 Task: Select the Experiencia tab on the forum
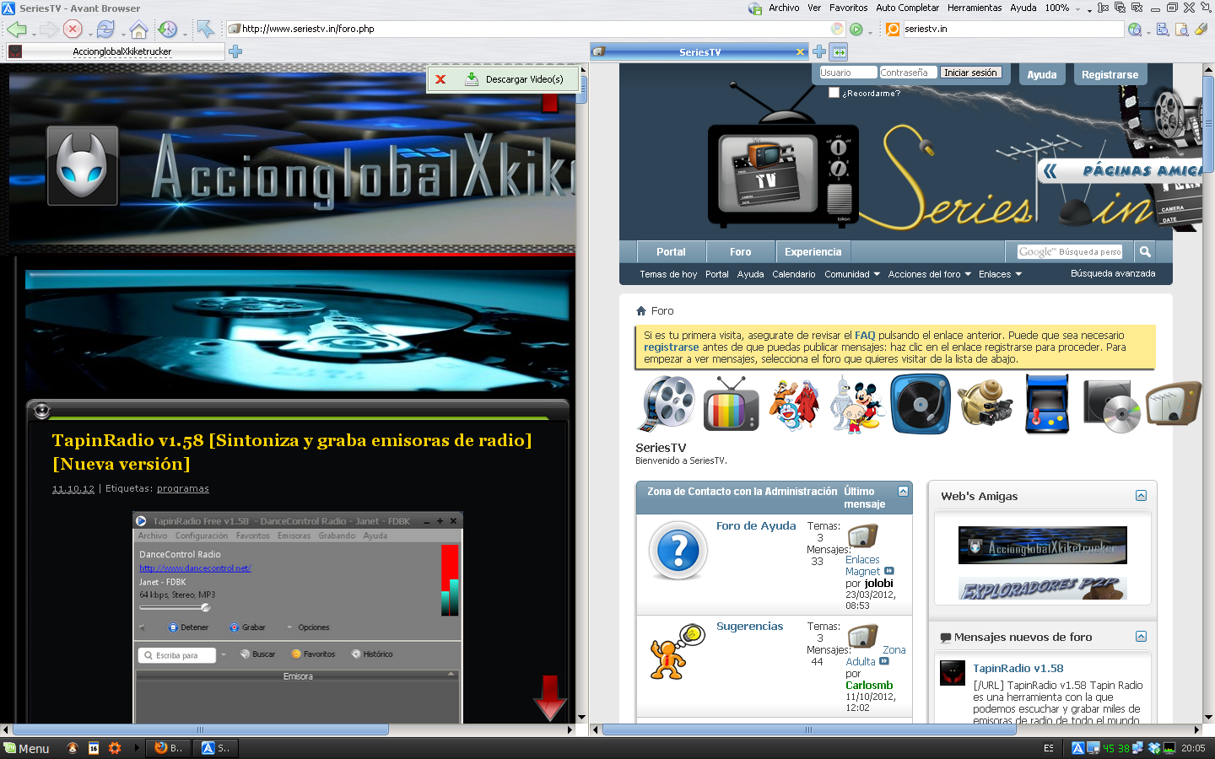pyautogui.click(x=813, y=251)
